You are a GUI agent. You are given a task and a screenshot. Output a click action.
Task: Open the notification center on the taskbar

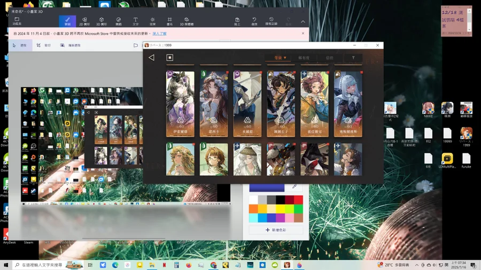pyautogui.click(x=474, y=265)
